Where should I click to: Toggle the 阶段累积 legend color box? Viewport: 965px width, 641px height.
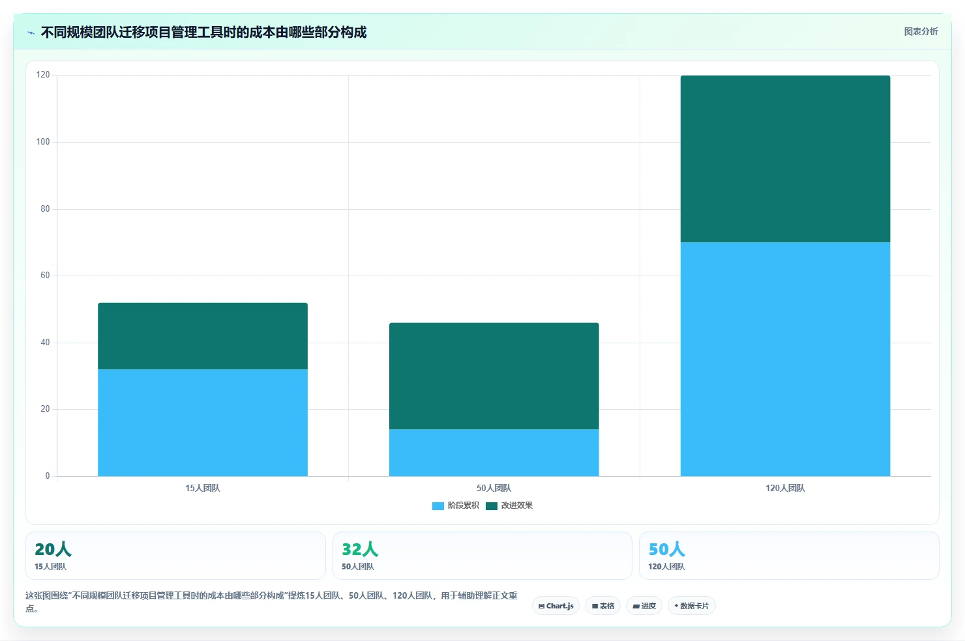pyautogui.click(x=438, y=506)
